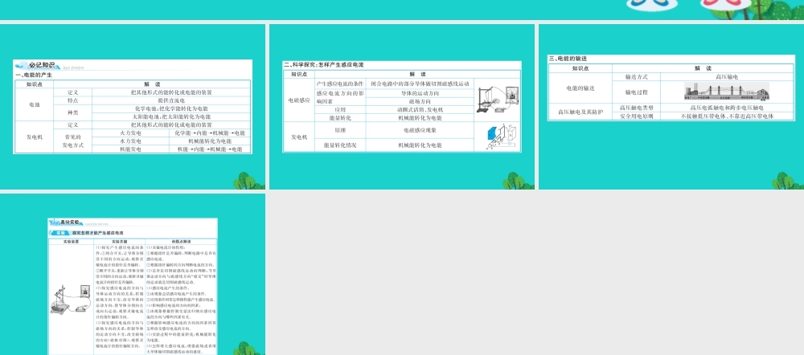The width and height of the screenshot is (804, 355).
Task: Open the slide titled 三、电能的输送
Action: click(x=671, y=107)
